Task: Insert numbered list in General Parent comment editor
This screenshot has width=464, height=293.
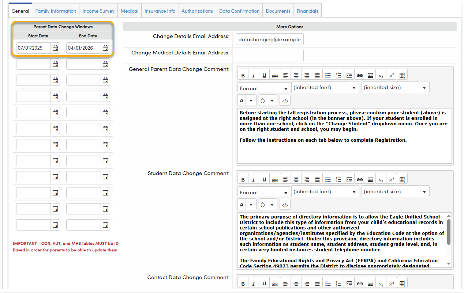Action: tap(338, 75)
